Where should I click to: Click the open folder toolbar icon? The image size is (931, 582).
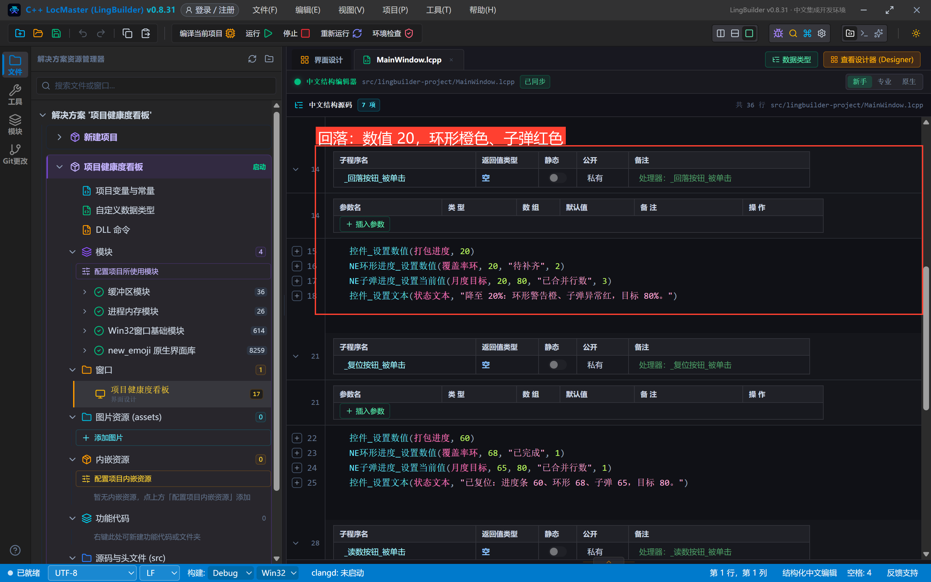pyautogui.click(x=38, y=34)
